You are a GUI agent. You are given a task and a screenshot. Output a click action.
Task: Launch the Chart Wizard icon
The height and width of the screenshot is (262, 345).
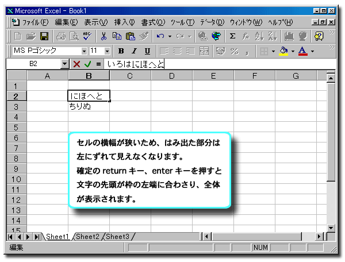[x=289, y=36]
